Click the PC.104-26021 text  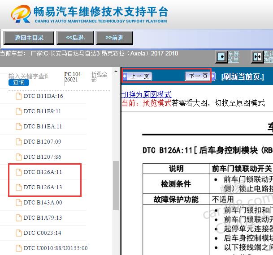click(73, 77)
